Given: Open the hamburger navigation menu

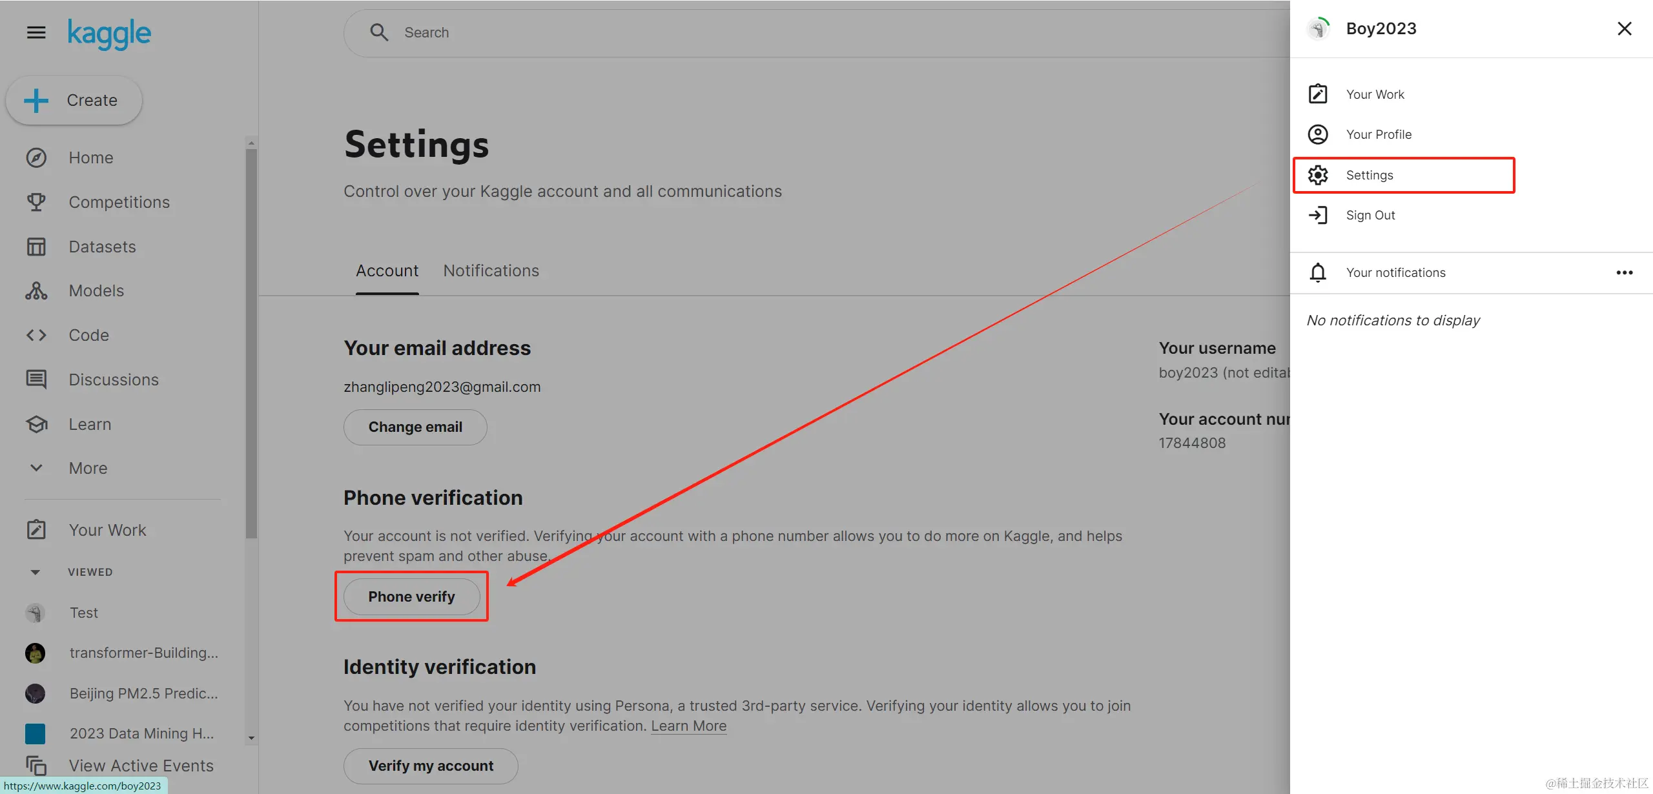Looking at the screenshot, I should tap(36, 32).
